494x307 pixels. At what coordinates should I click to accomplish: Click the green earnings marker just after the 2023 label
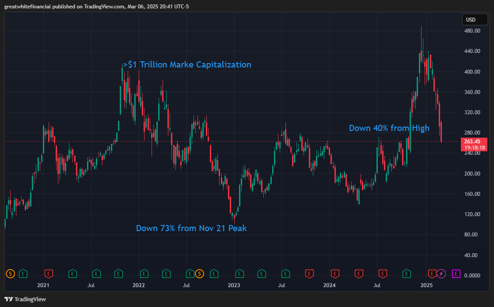point(239,273)
